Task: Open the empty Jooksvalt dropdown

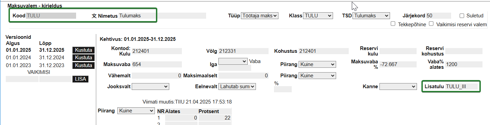Action: coord(150,87)
